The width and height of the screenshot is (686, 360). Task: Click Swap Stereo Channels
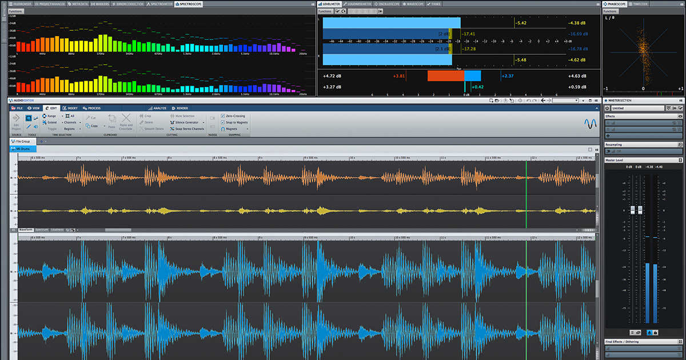coord(186,129)
